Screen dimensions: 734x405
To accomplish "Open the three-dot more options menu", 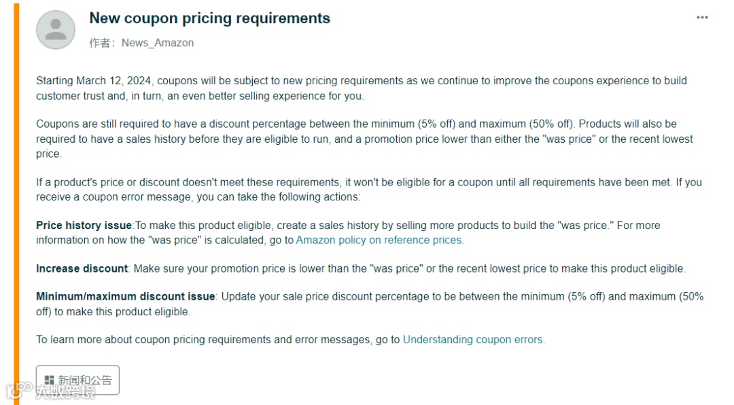I will coord(702,18).
